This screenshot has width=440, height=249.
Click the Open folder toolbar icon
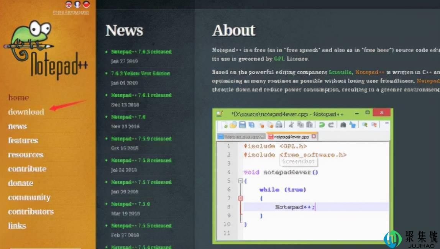[x=233, y=124]
